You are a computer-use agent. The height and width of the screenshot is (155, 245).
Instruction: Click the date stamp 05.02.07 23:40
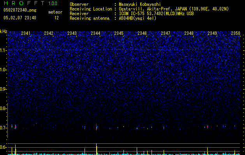20,18
